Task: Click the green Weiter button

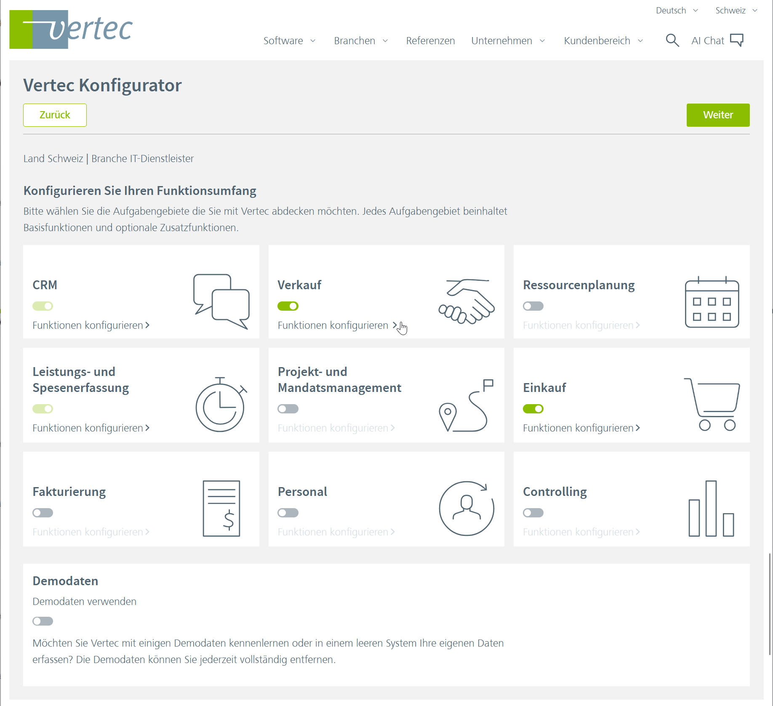Action: click(x=718, y=115)
